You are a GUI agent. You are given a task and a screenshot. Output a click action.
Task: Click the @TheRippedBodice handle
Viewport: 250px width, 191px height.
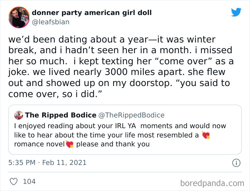131,115
